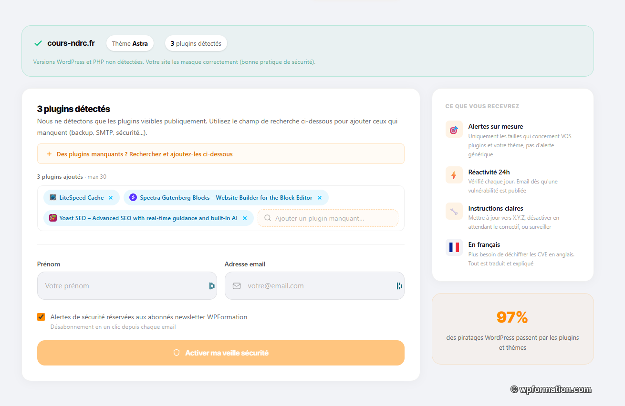Select the LiteSpeed Cache plugin tag label
This screenshot has width=625, height=406.
point(82,198)
